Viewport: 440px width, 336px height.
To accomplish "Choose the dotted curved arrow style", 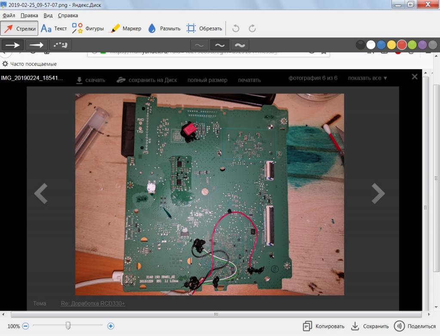I will [x=60, y=45].
